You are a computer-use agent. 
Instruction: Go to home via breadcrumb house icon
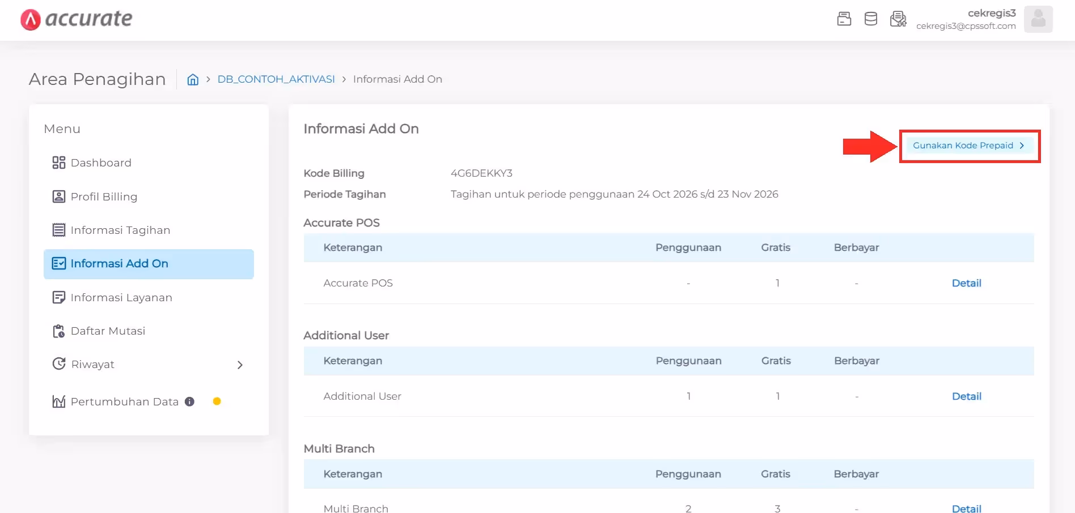click(193, 79)
